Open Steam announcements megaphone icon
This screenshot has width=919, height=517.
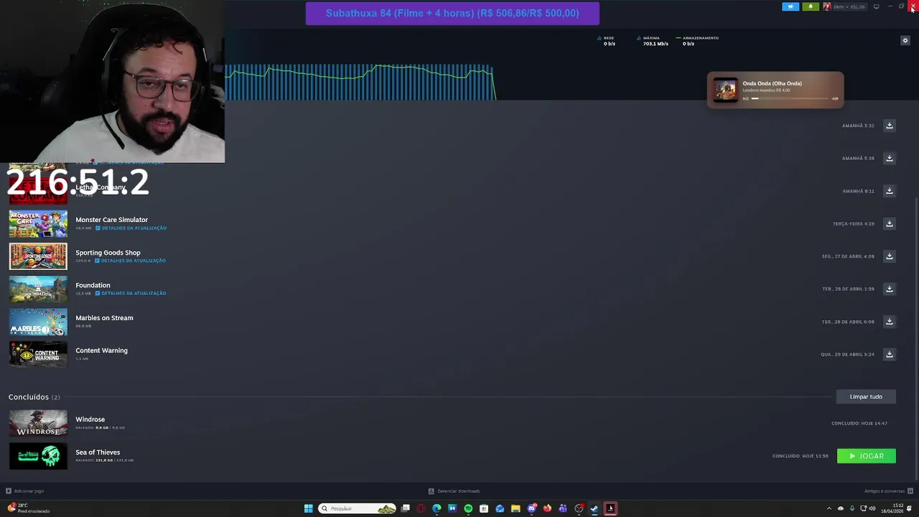(790, 6)
